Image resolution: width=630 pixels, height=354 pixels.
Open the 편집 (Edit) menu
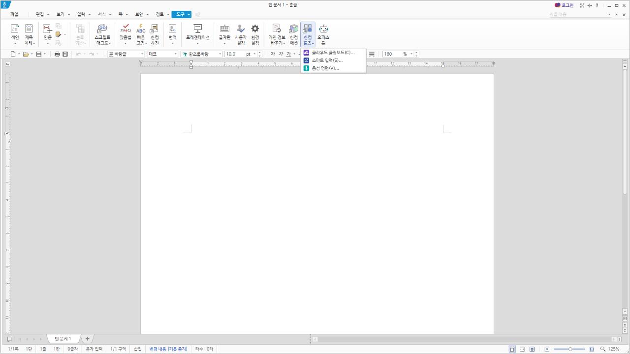tap(40, 15)
